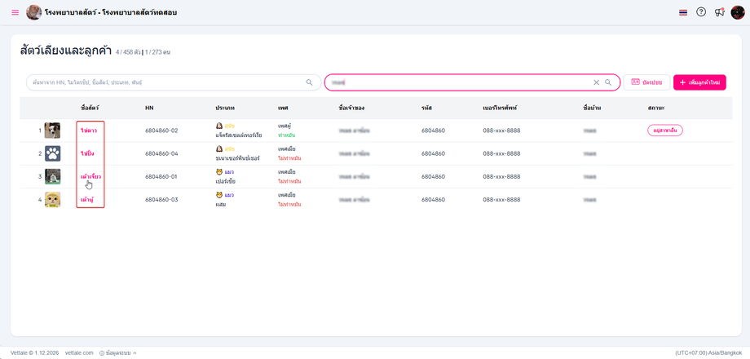Click cat species icon in เต้าหู้ row
Screen dimensions: 750x359
pos(219,195)
